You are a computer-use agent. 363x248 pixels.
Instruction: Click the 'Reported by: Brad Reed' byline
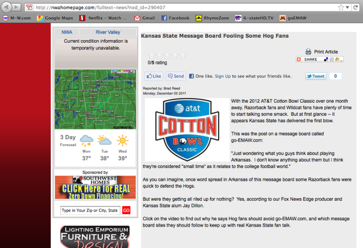coord(161,88)
